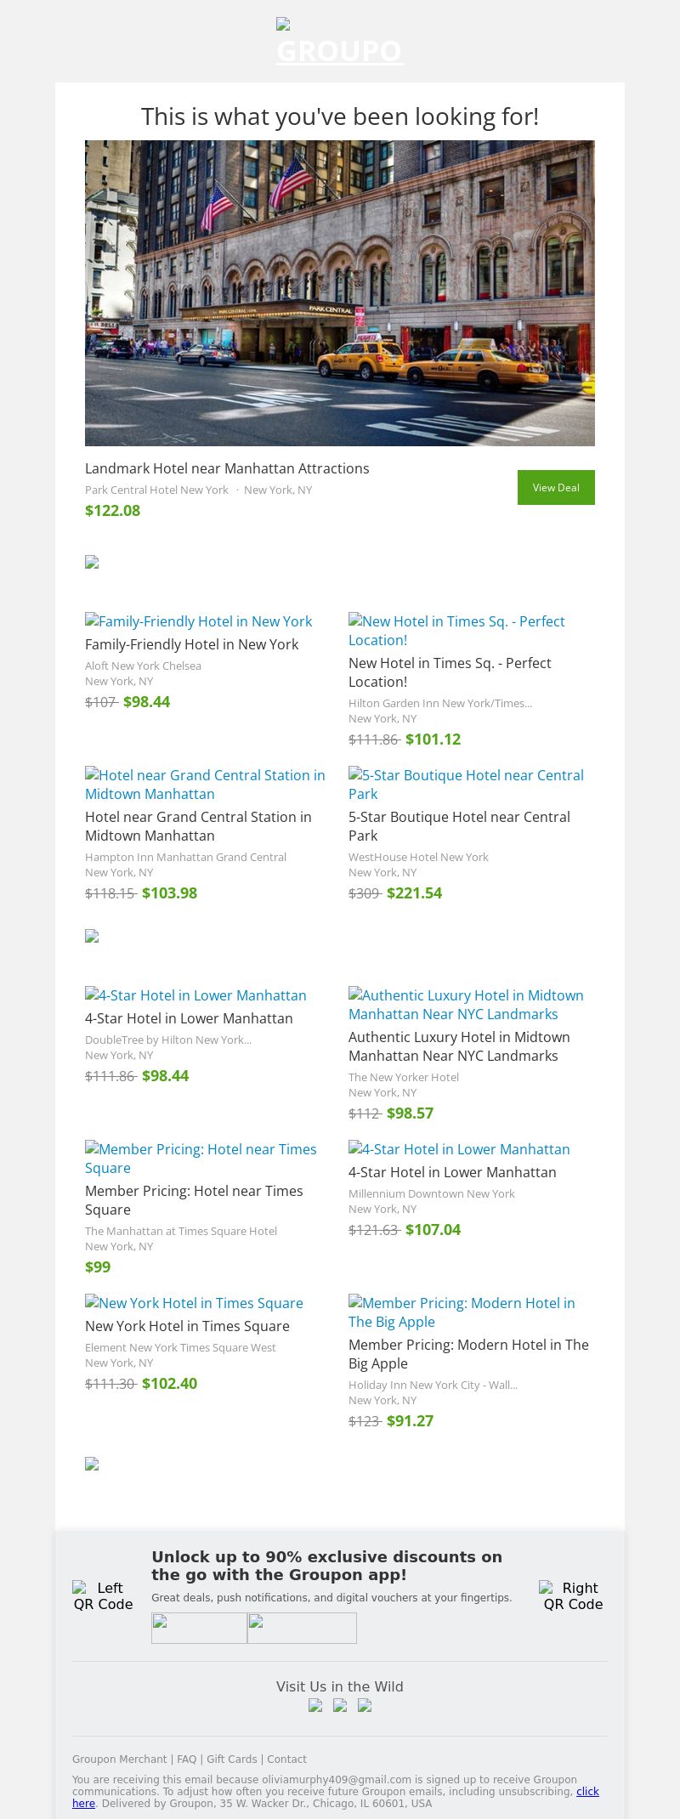Image resolution: width=680 pixels, height=1819 pixels.
Task: Click the Right QR Code image
Action: [573, 1595]
